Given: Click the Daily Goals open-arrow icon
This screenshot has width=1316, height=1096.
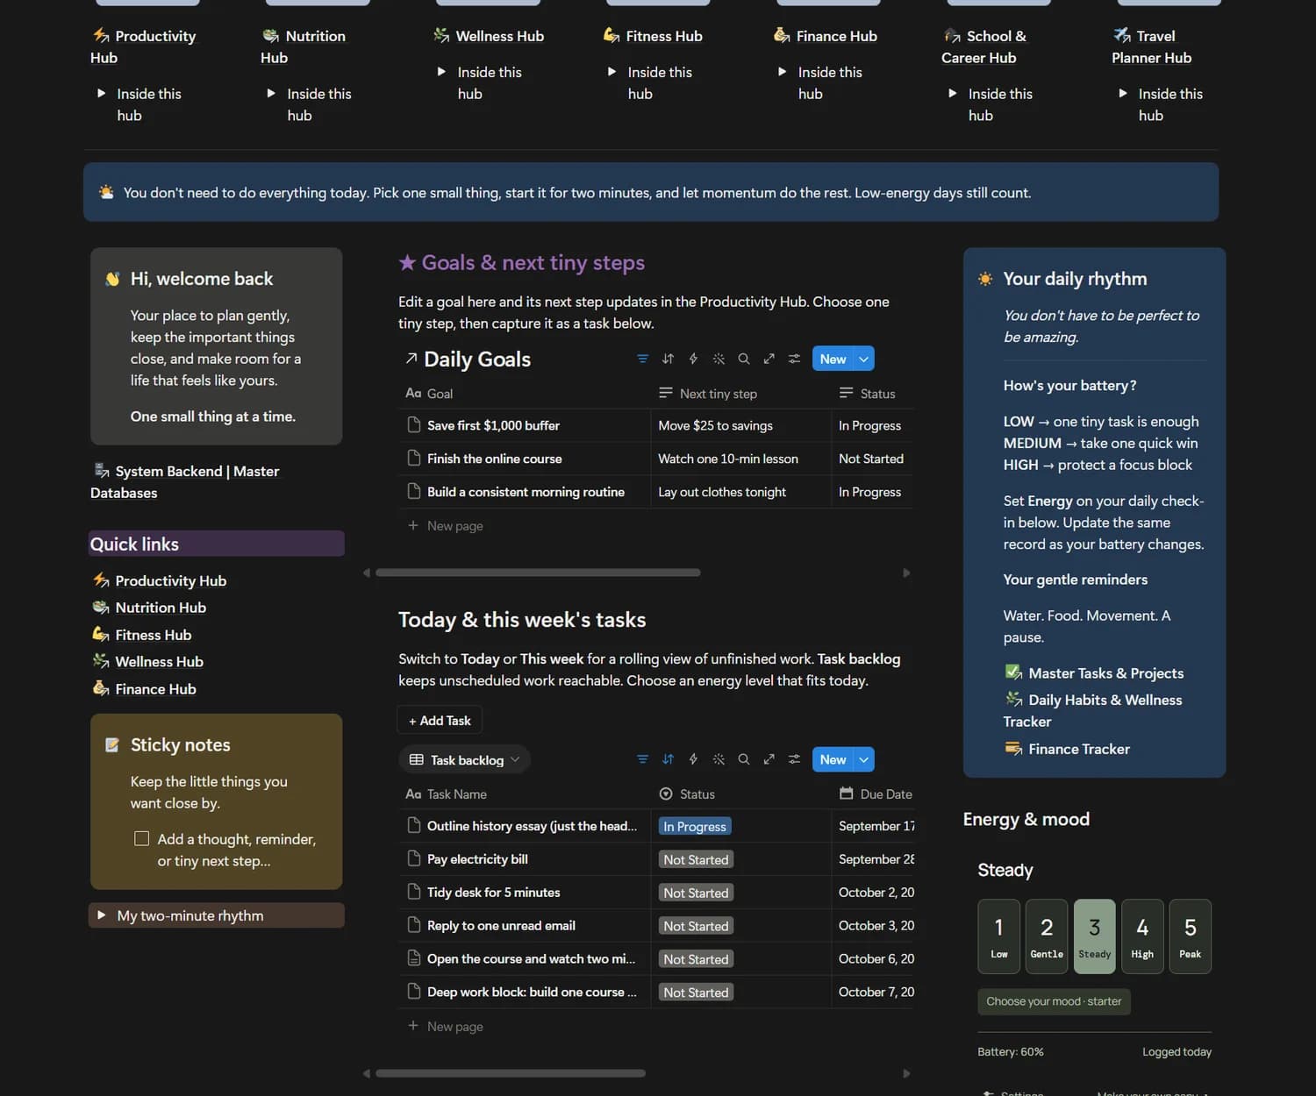Looking at the screenshot, I should point(411,359).
